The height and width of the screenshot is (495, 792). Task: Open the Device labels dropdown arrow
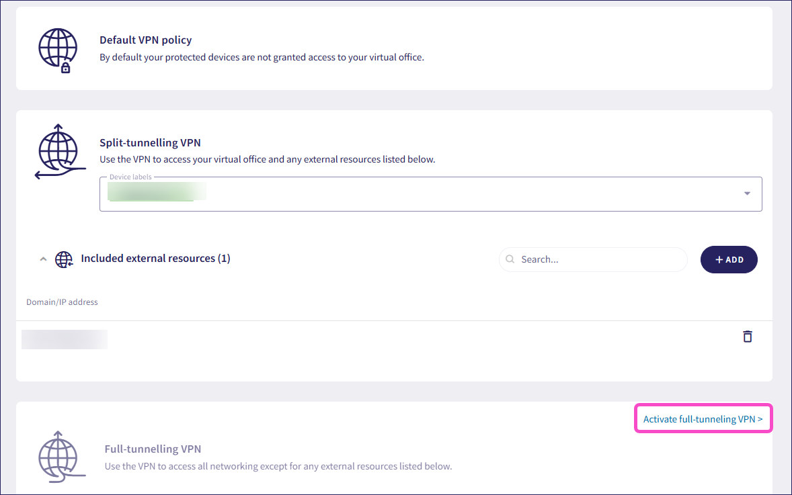point(747,194)
